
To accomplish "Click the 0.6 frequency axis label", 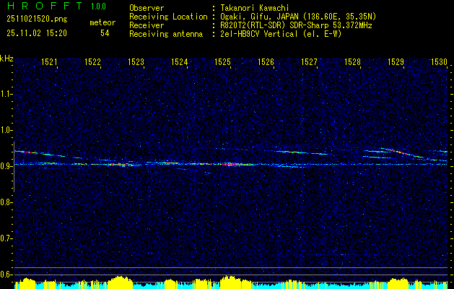I will tap(6, 274).
